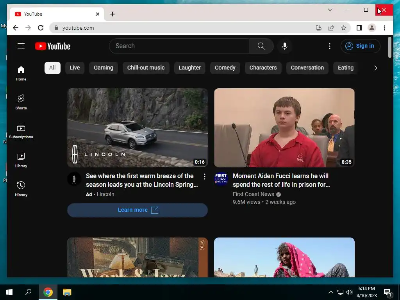Open options menu for Lincoln ad
Image resolution: width=400 pixels, height=300 pixels.
point(205,177)
